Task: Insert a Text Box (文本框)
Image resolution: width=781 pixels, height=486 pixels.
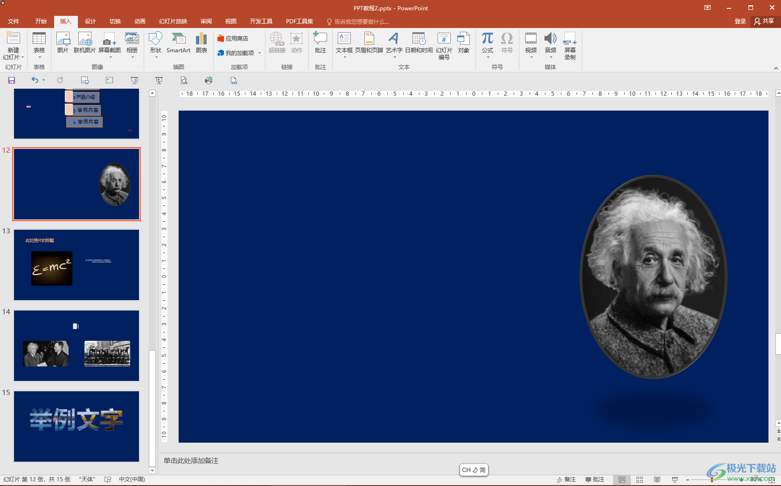Action: 344,42
